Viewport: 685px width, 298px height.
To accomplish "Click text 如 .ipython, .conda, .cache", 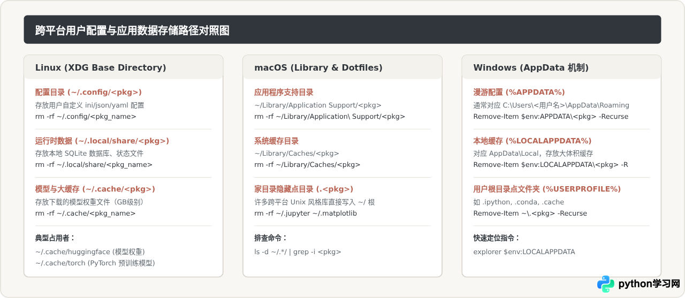I will click(x=519, y=202).
